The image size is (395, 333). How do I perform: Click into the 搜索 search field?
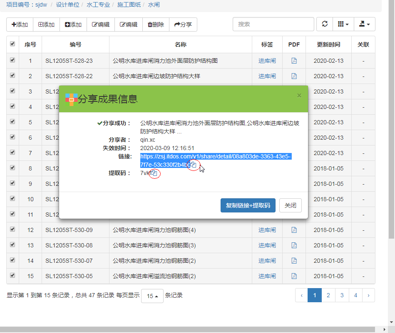coord(273,24)
